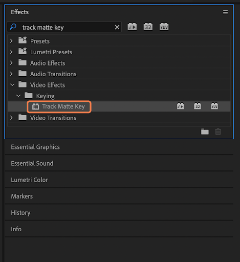Screen dimensions: 240x262
Task: Toggle the 32-bit Color filter button
Action: [x=148, y=27]
